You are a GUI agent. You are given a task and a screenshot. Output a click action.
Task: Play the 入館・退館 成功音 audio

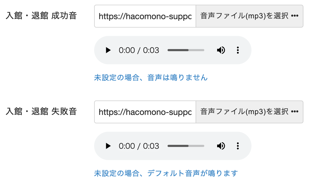(x=108, y=50)
